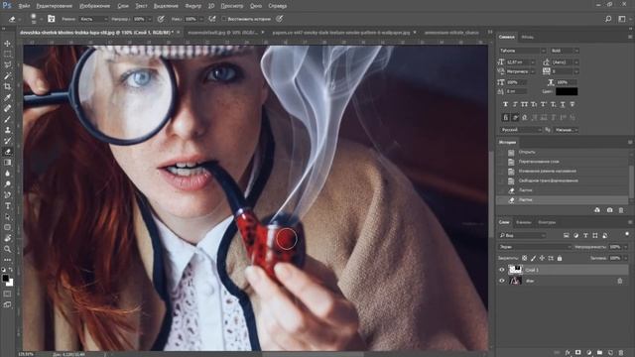
Task: Open the layer opacity 100% dropdown
Action: coord(626,247)
